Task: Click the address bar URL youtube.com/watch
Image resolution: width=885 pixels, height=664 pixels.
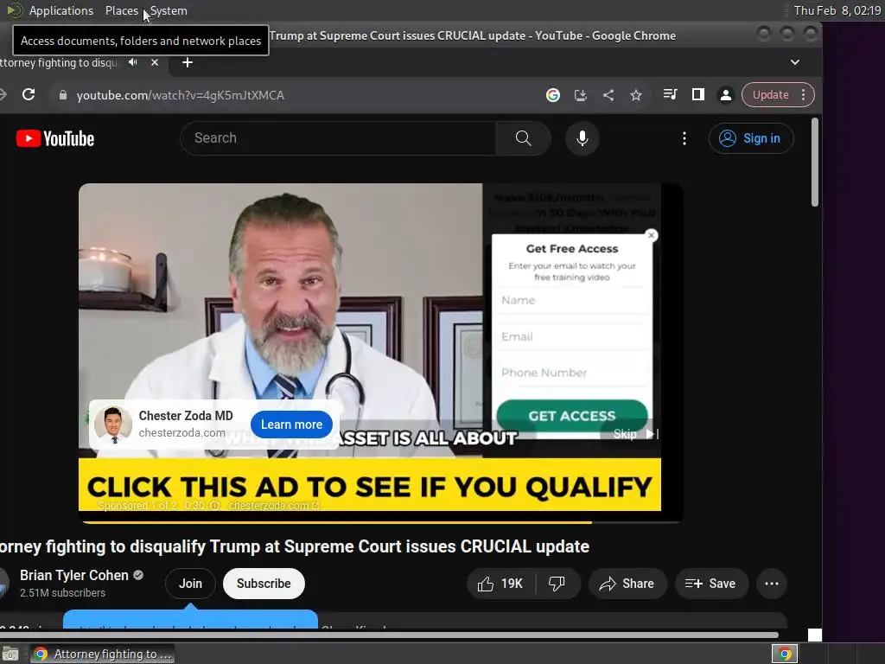Action: tap(181, 95)
